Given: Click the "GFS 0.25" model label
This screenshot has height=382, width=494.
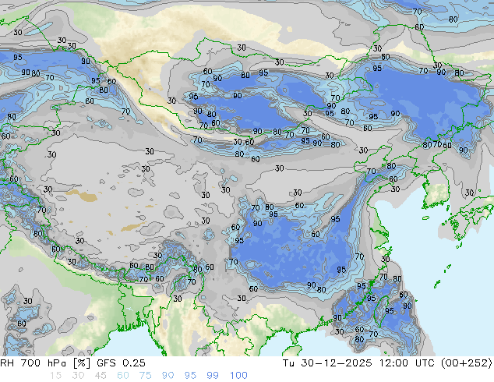Looking at the screenshot, I should tap(121, 363).
